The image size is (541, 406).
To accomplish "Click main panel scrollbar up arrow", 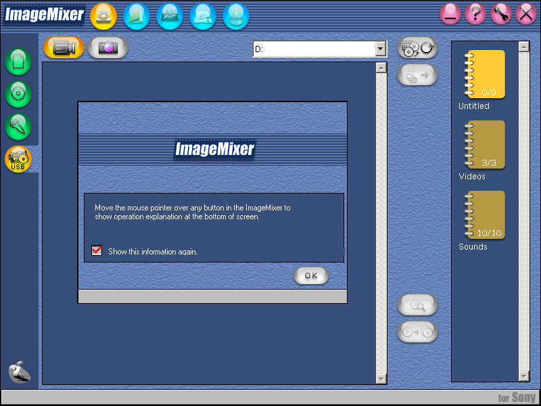I will click(381, 68).
